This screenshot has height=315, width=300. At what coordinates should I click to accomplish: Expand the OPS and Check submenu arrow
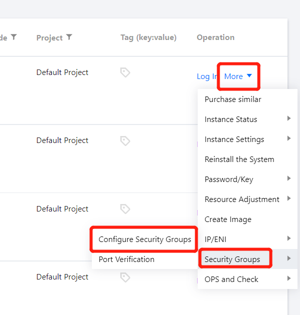point(289,279)
